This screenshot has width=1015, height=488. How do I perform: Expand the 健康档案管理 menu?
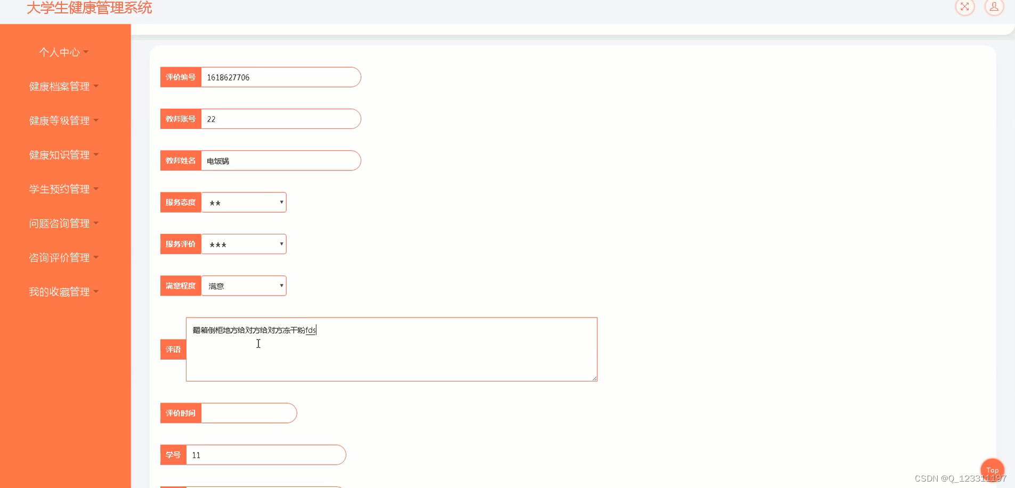(x=64, y=86)
